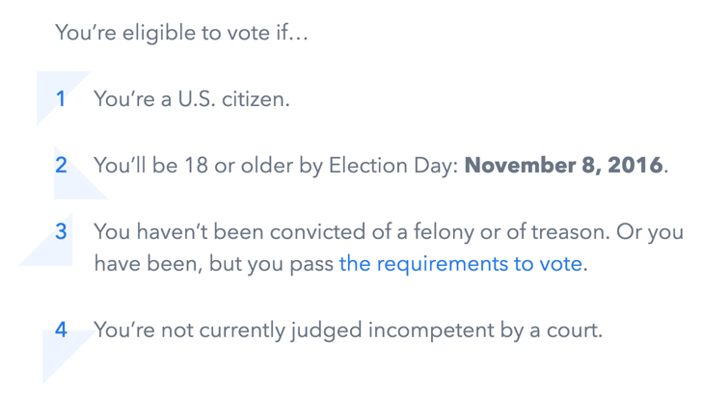The image size is (703, 395).
Task: Click "have been, but you pass" text
Action: (x=214, y=263)
